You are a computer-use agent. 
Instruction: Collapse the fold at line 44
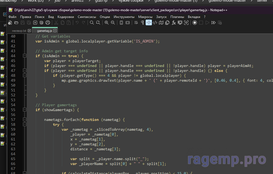click(x=25, y=56)
